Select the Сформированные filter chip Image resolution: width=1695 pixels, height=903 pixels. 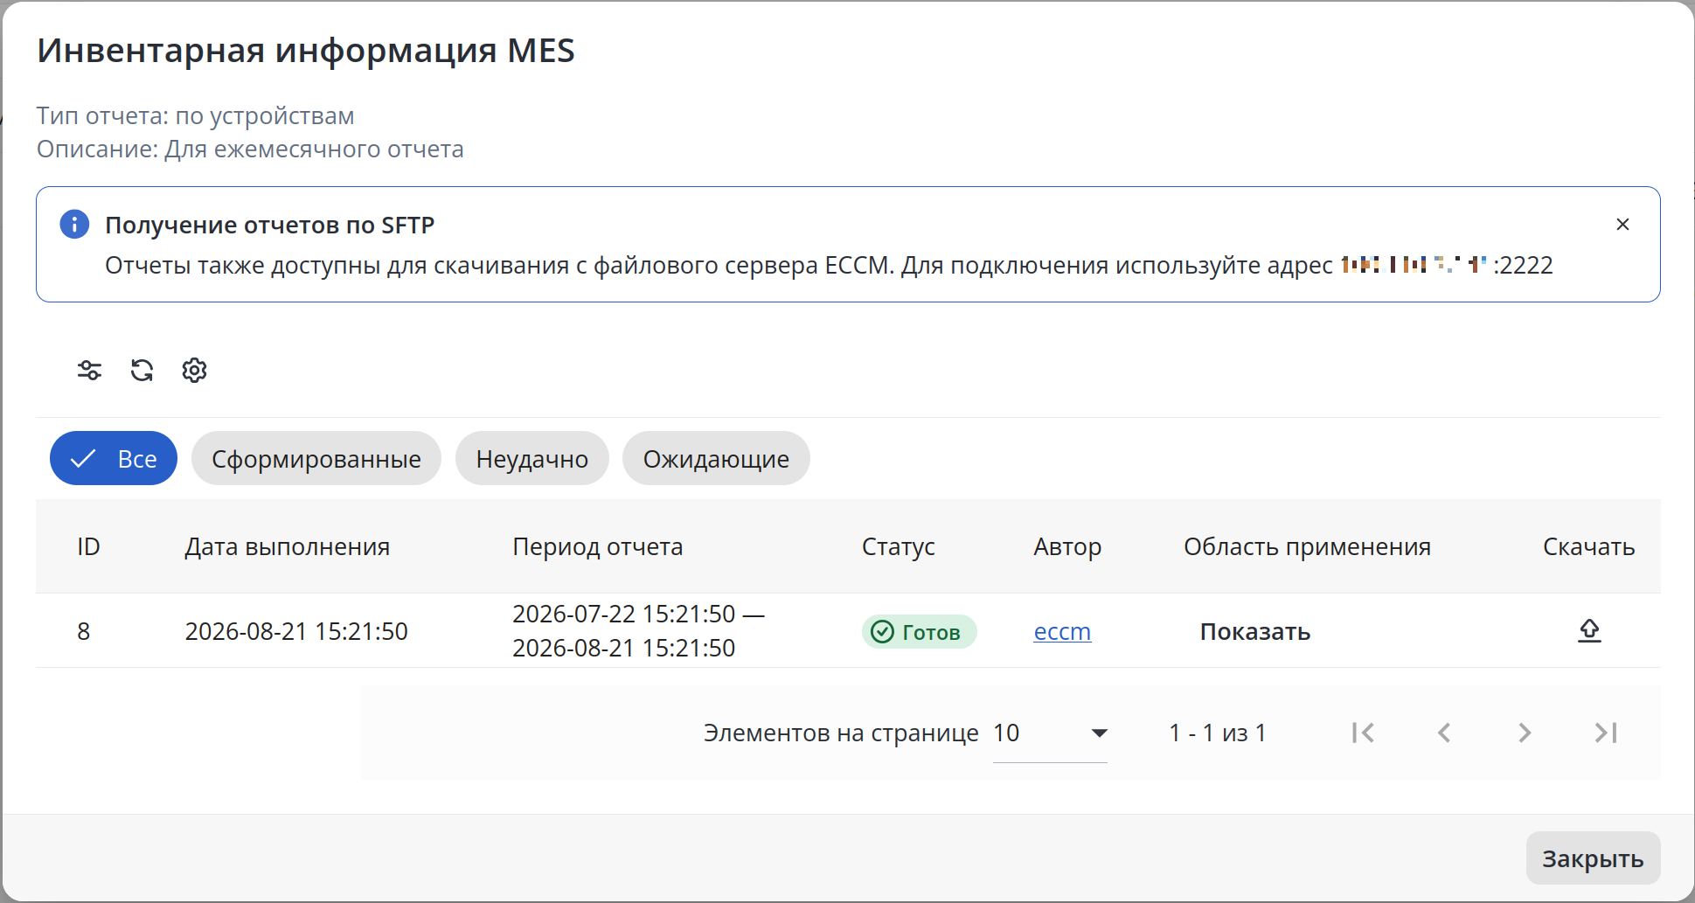click(x=316, y=458)
